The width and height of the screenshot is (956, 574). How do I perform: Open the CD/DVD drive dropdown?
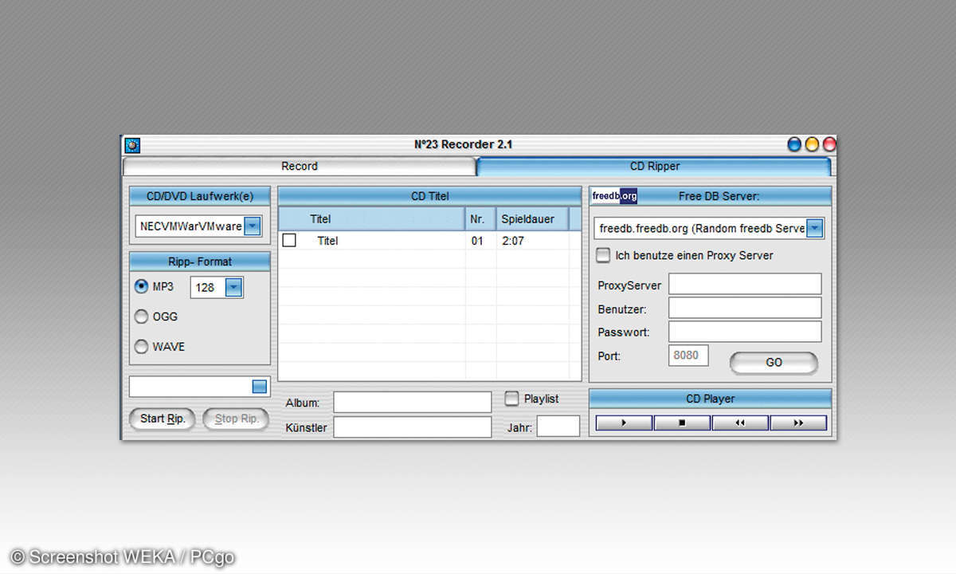tap(252, 226)
